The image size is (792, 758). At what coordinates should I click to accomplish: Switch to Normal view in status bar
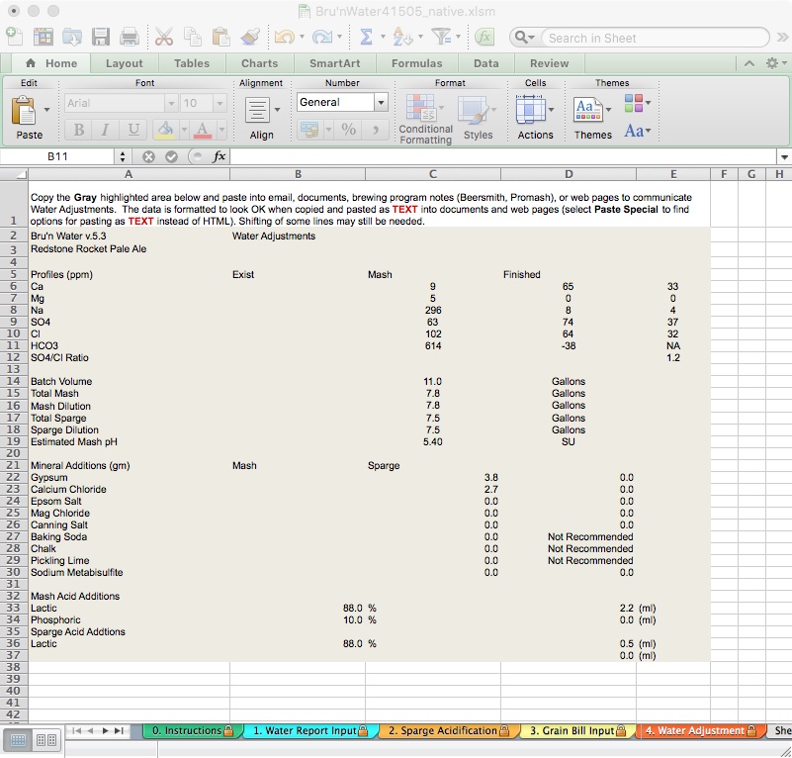tap(19, 739)
